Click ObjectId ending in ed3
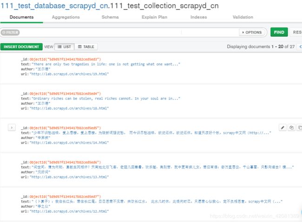The image size is (302, 222). click(65, 59)
